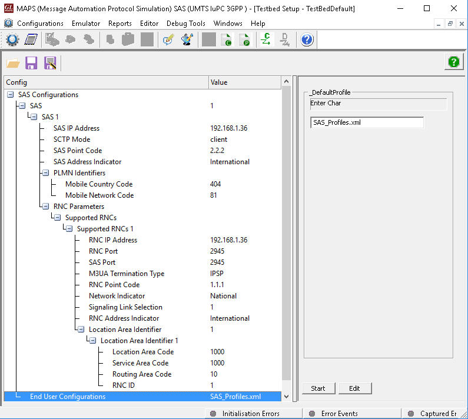This screenshot has height=419, width=468.
Task: Open the Reports menu
Action: point(120,24)
